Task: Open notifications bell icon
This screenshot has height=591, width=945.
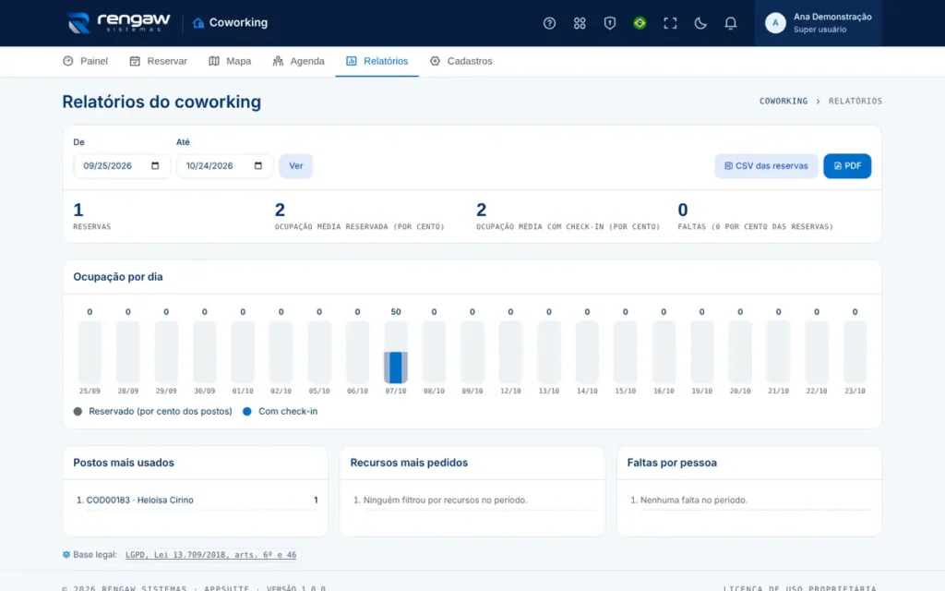Action: [x=730, y=23]
